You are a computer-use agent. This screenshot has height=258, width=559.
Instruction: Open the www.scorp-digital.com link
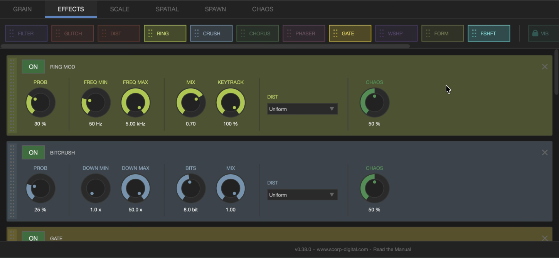(342, 249)
